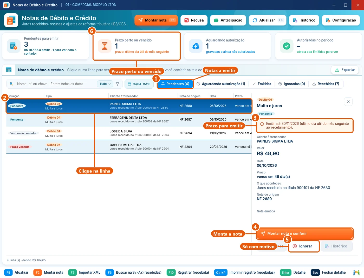Open Configuração settings
This screenshot has height=278, width=364.
(341, 20)
